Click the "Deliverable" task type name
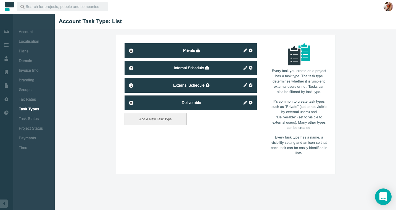 pyautogui.click(x=191, y=103)
